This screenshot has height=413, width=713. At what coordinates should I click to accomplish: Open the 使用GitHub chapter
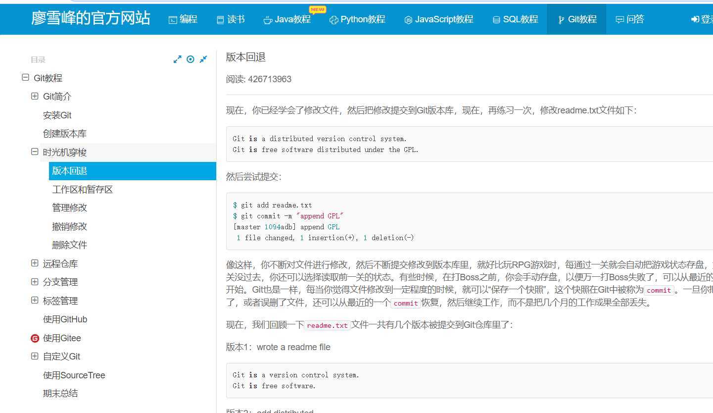[65, 319]
